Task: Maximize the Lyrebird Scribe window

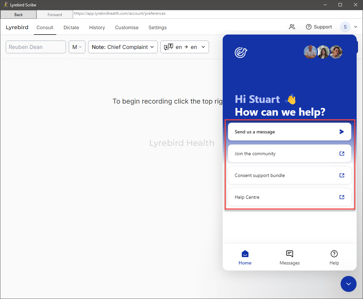Action: pos(340,5)
